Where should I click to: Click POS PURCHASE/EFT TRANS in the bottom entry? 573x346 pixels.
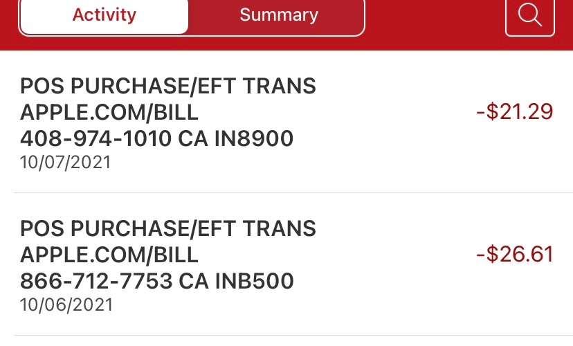point(167,228)
